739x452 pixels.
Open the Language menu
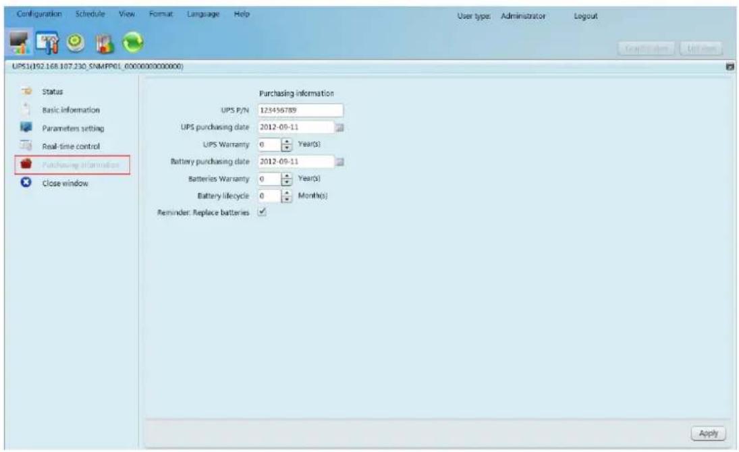[x=203, y=14]
